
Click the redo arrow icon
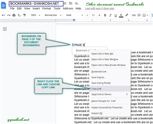[9, 15]
